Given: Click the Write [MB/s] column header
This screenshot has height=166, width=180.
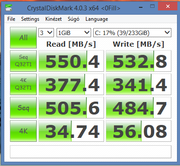Looking at the screenshot, I should coord(139,44).
